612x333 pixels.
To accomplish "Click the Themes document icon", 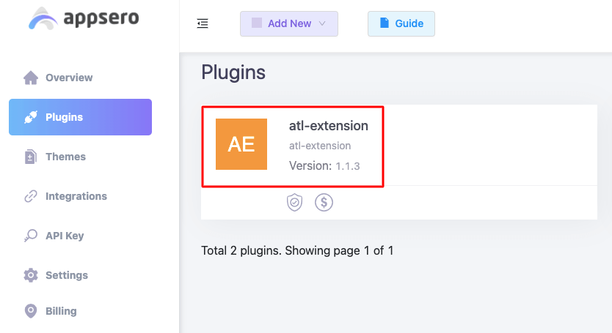I will point(30,157).
